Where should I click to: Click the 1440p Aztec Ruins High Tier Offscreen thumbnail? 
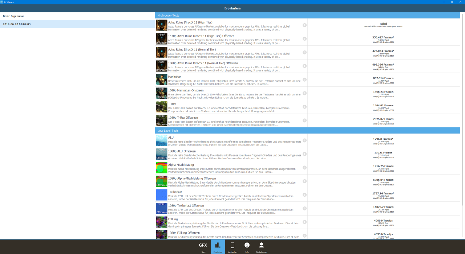tap(162, 39)
